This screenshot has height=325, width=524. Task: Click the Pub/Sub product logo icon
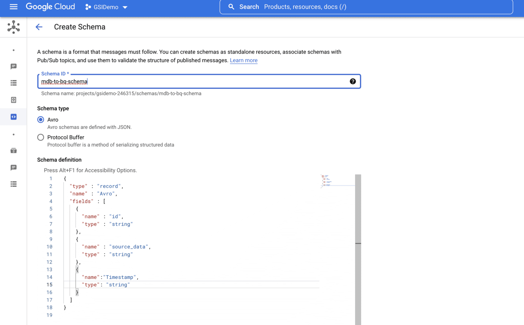pos(13,27)
